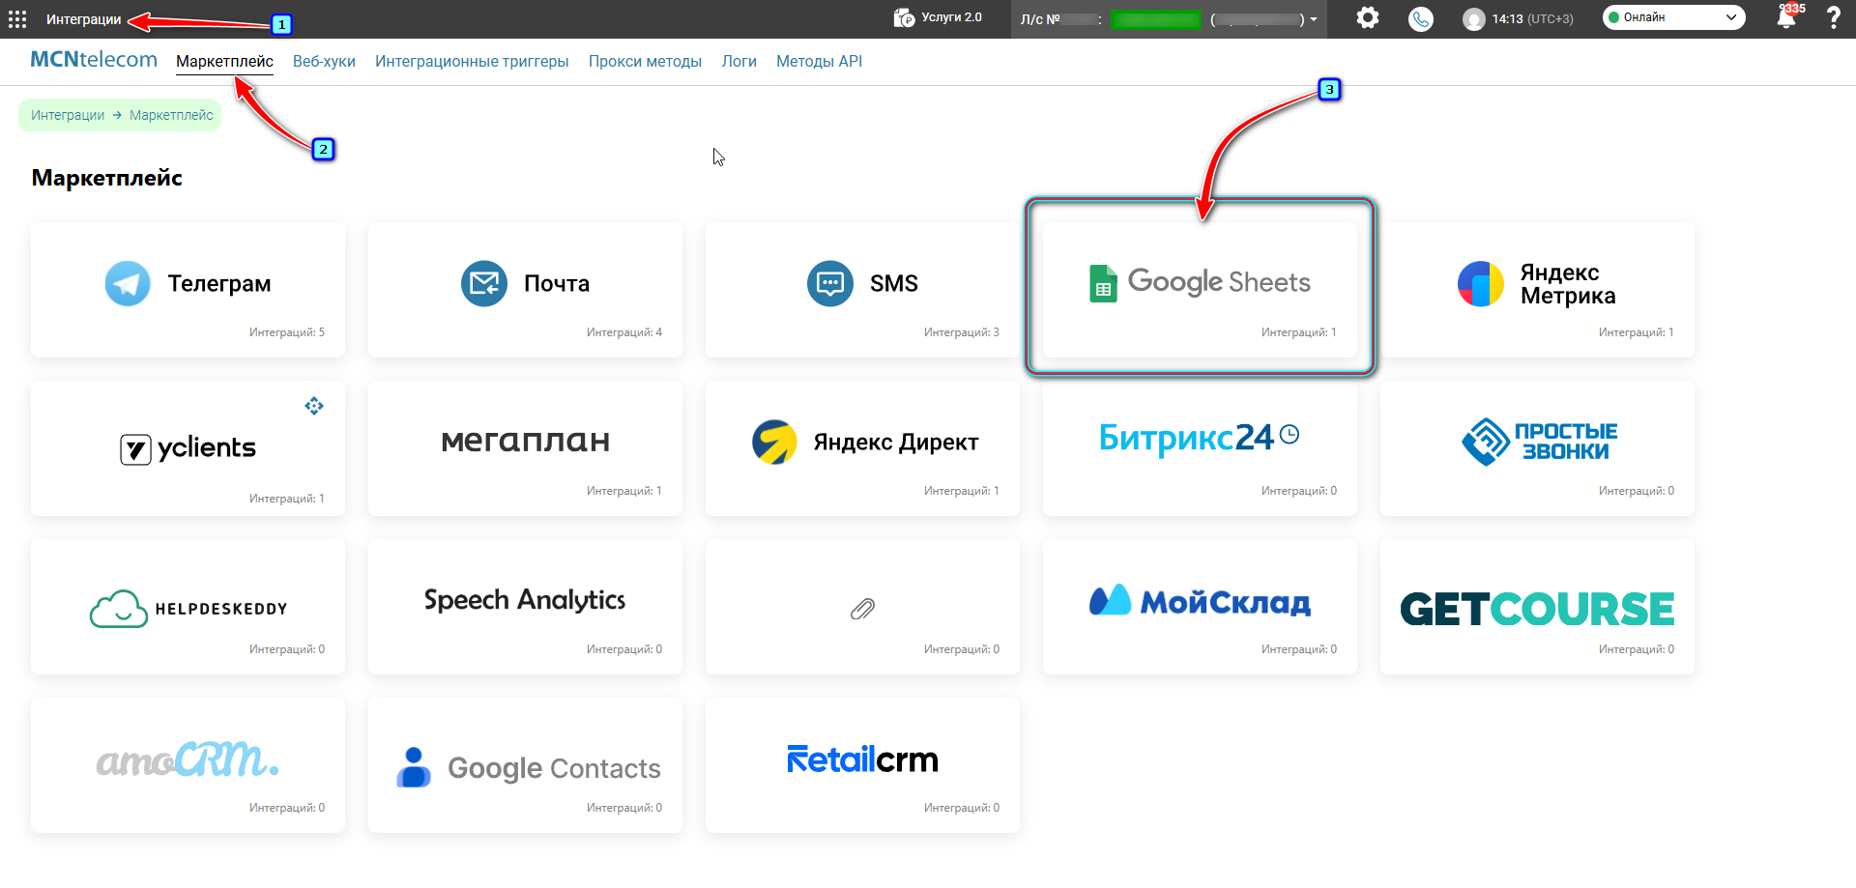Open the Speech Analytics integration card
The width and height of the screenshot is (1856, 888).
pyautogui.click(x=525, y=607)
